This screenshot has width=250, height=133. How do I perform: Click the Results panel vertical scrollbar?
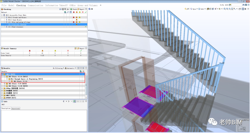pyautogui.click(x=86, y=86)
